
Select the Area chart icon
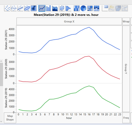pos(55,8)
